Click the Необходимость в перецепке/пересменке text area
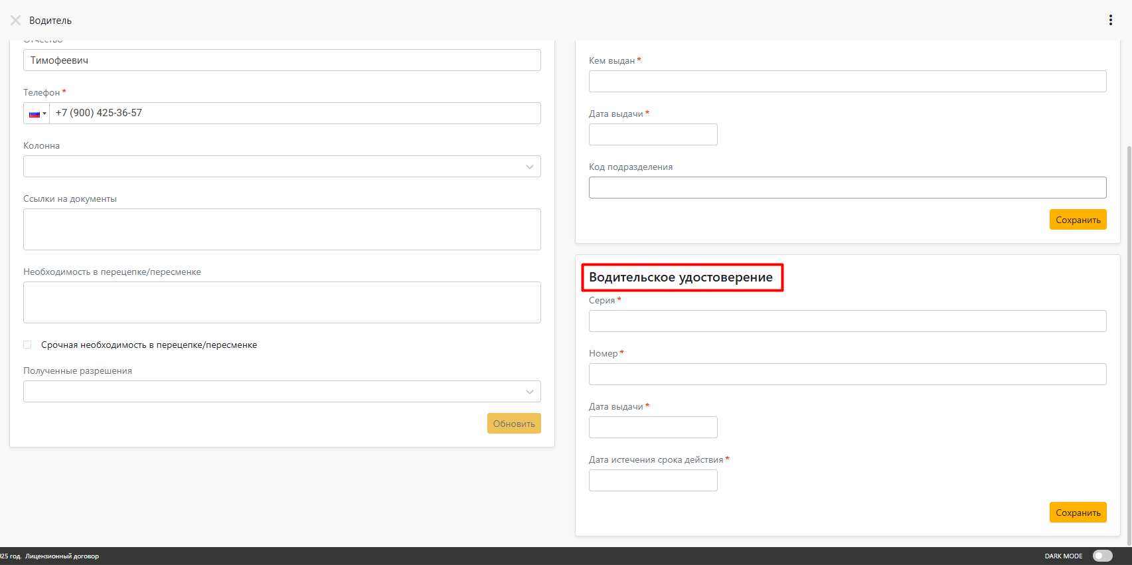Screen dimensions: 1132x565 click(282, 303)
